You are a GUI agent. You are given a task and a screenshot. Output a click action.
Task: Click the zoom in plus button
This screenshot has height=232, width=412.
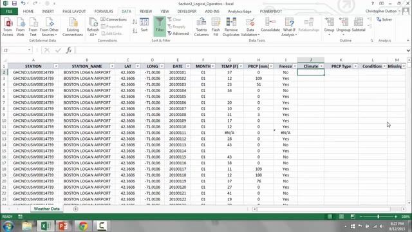396,217
